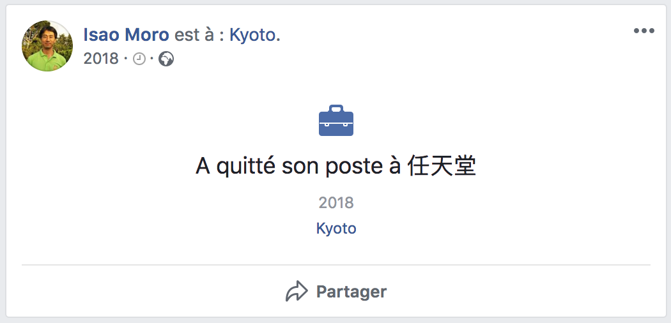671x323 pixels.
Task: Click the "est à :" text in header
Action: pyautogui.click(x=199, y=35)
